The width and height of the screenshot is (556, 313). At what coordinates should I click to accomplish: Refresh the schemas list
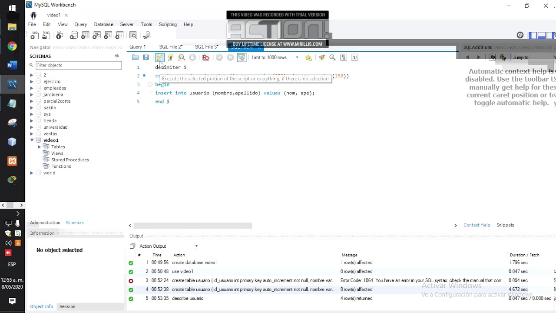click(x=117, y=56)
